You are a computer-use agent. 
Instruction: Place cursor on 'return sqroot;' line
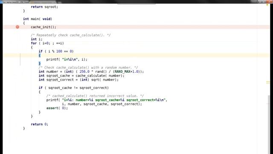pos(44,7)
